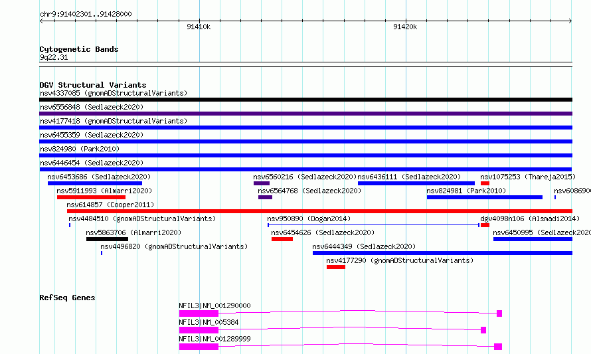The height and width of the screenshot is (354, 591).
Task: Select NFIL3|NM_005384 transcript label
Action: 209,322
